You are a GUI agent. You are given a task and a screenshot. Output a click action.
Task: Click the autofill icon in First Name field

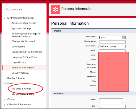pos(124,37)
